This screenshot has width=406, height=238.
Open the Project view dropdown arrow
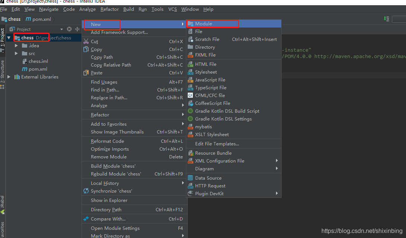pyautogui.click(x=61, y=29)
